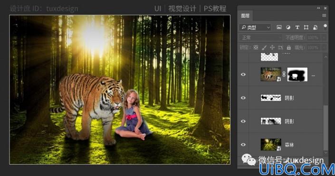Screen dimensions: 335x176
Task: Hide the upper 阴影 layer eye icon
Action: click(x=243, y=98)
